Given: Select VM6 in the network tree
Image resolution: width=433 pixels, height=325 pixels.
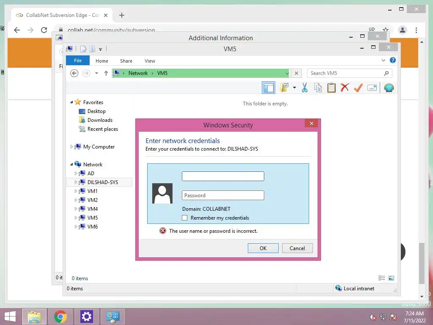Looking at the screenshot, I should (93, 227).
